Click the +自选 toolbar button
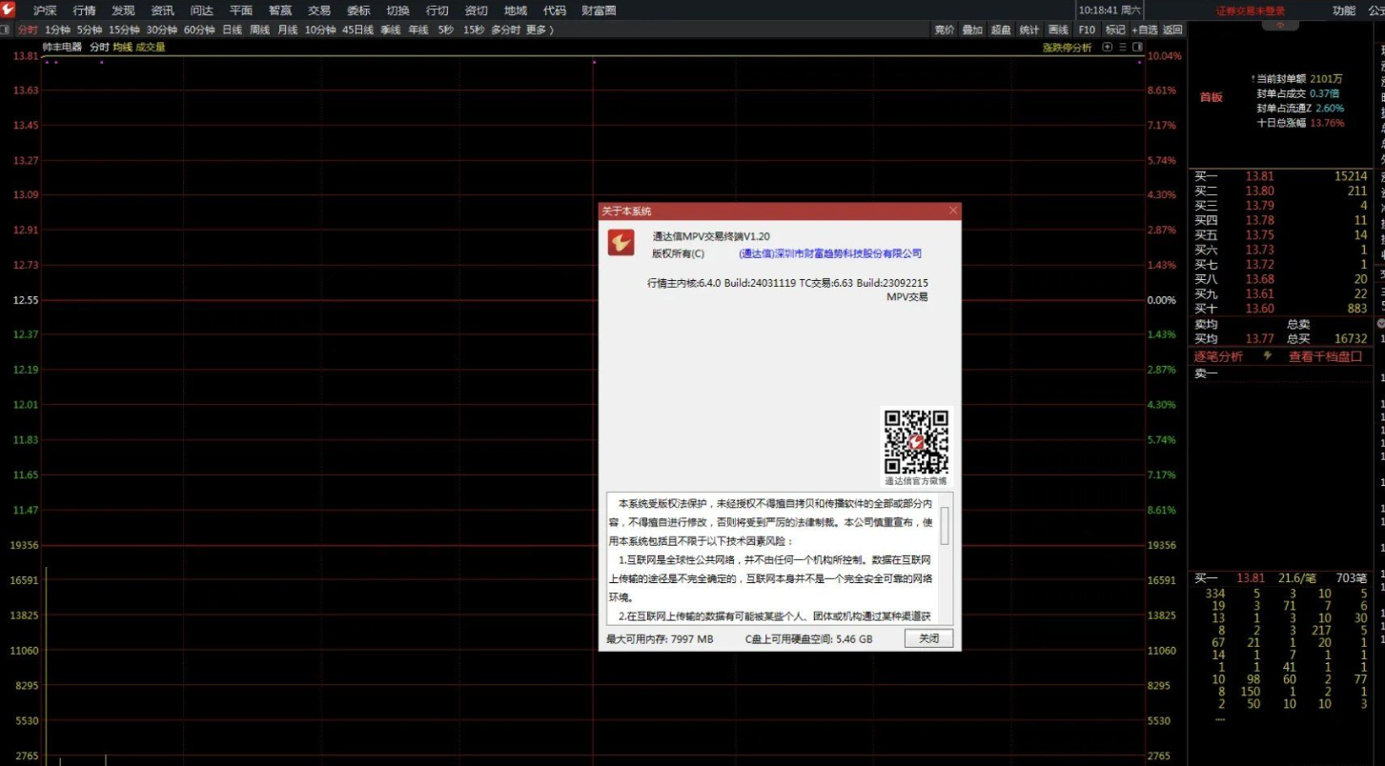The width and height of the screenshot is (1385, 766). 1144,30
